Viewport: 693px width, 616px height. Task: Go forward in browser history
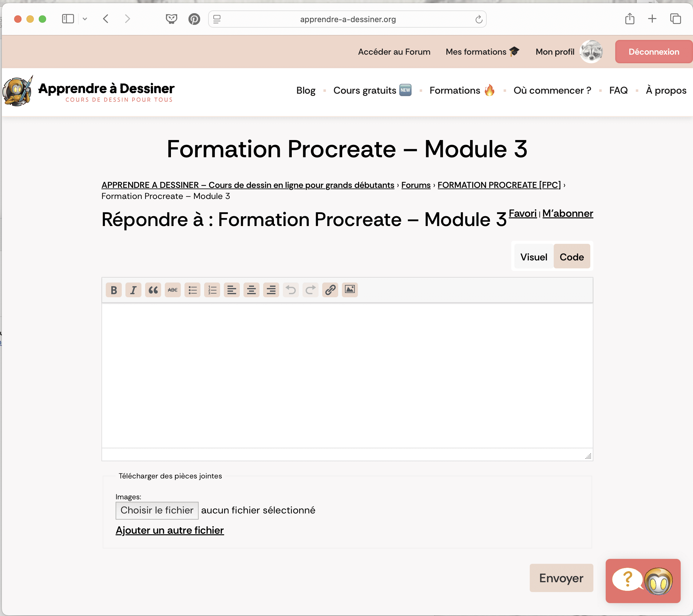coord(127,19)
